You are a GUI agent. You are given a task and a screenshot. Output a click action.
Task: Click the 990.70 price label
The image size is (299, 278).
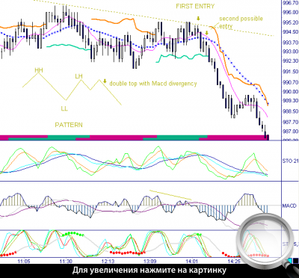(291, 82)
